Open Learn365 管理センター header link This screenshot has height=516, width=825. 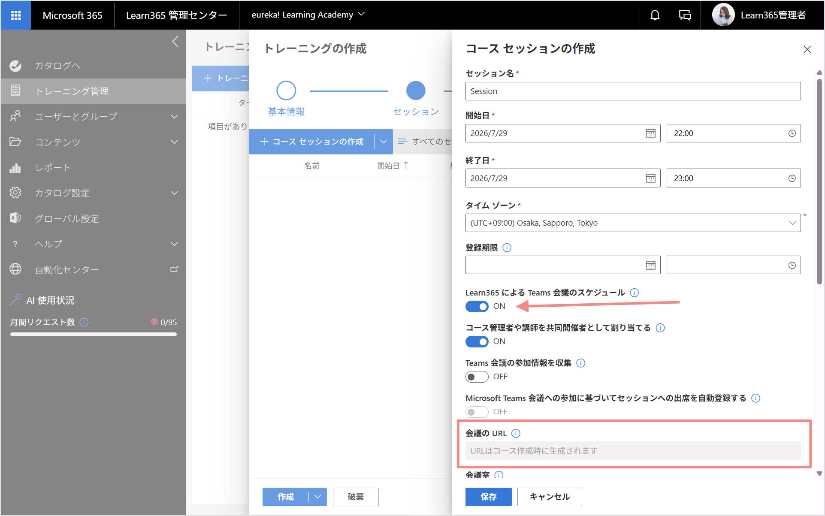tap(176, 15)
